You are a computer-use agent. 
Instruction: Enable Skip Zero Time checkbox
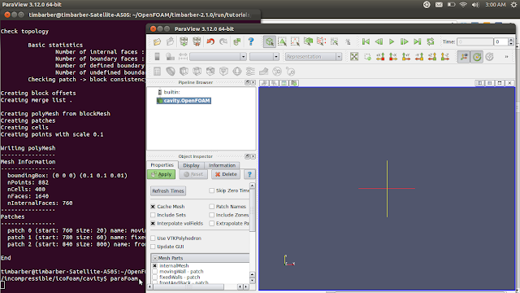(211, 190)
